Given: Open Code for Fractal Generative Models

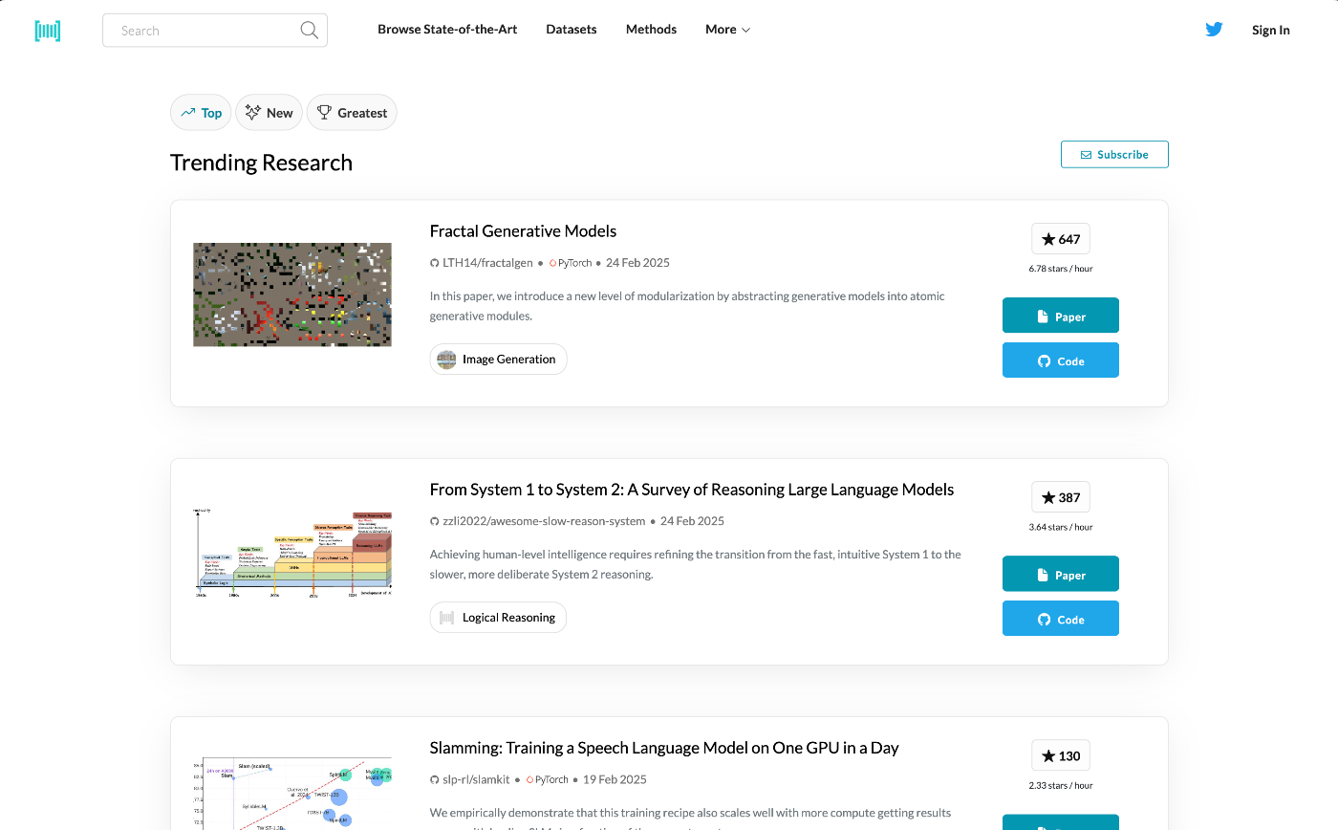Looking at the screenshot, I should click(1061, 360).
